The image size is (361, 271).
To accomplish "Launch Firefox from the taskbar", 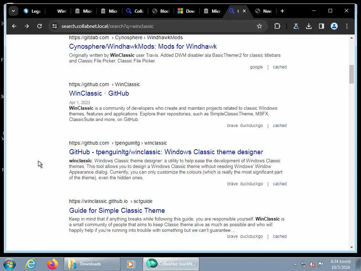I will coord(52,264).
